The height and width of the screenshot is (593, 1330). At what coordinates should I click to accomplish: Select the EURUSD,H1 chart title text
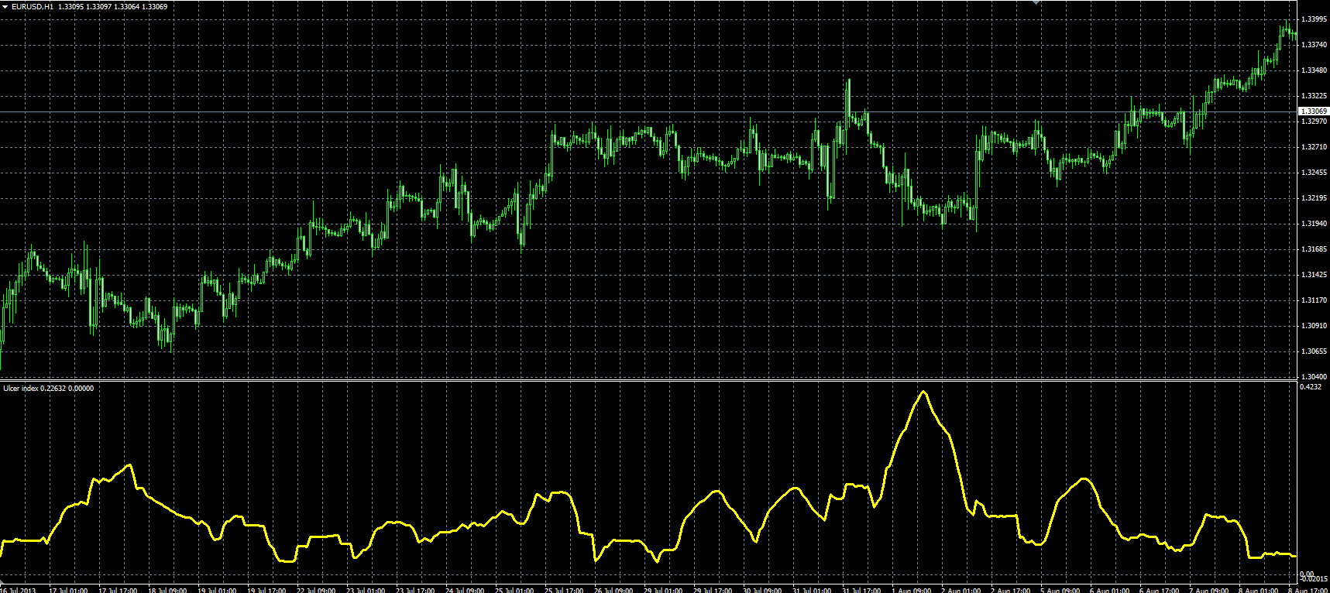pos(33,7)
